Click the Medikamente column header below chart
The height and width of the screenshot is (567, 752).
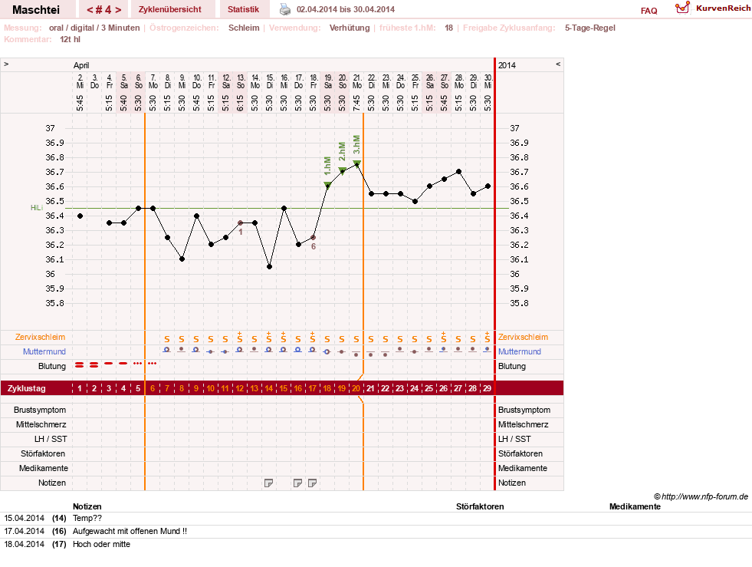[635, 506]
